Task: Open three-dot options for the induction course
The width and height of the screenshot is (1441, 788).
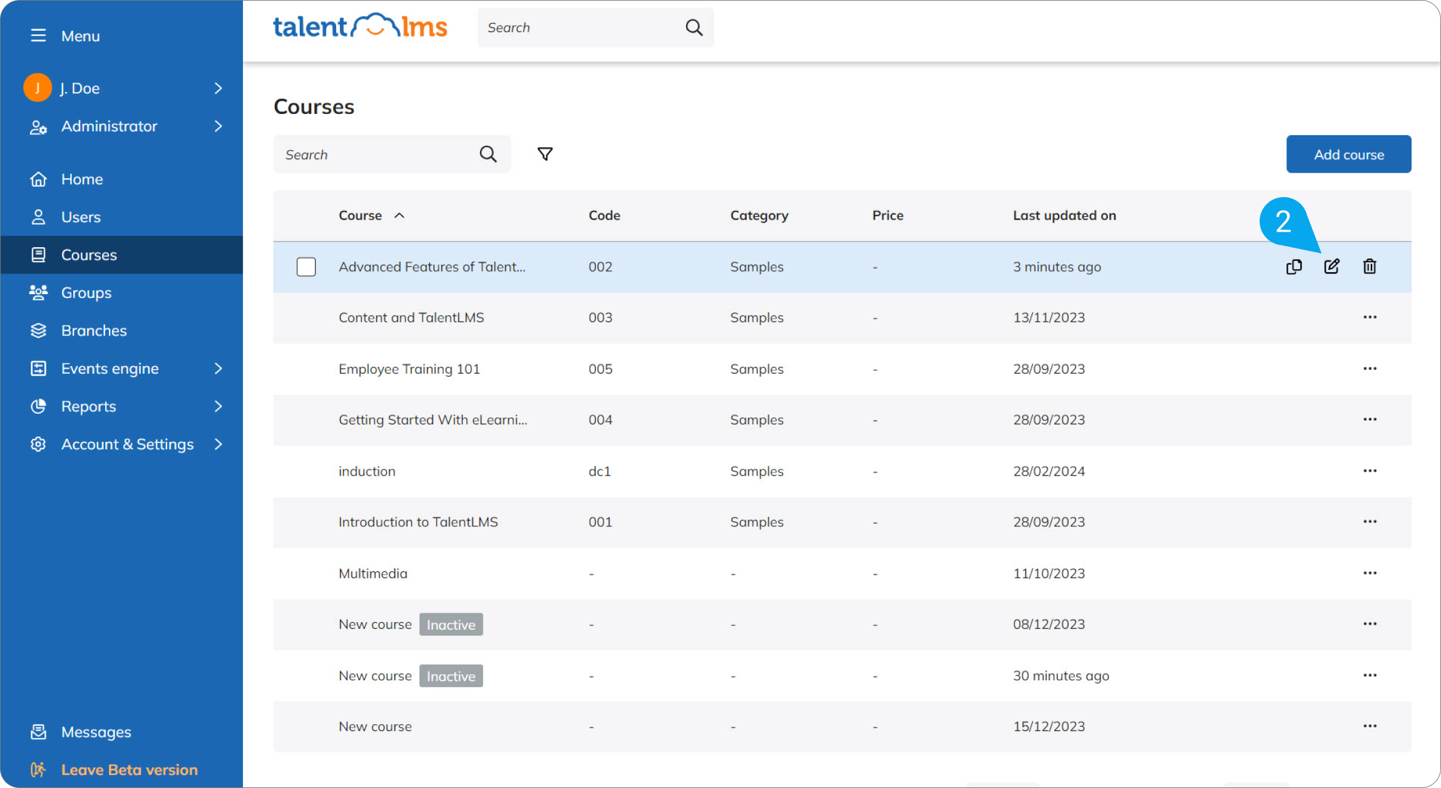Action: [1370, 471]
